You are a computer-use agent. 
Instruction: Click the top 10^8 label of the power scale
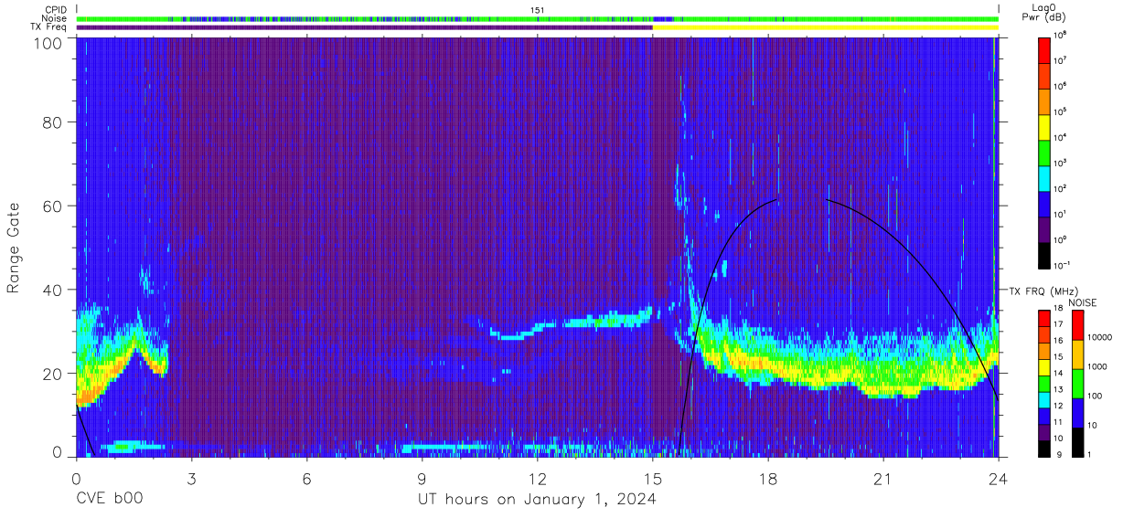pos(1062,35)
